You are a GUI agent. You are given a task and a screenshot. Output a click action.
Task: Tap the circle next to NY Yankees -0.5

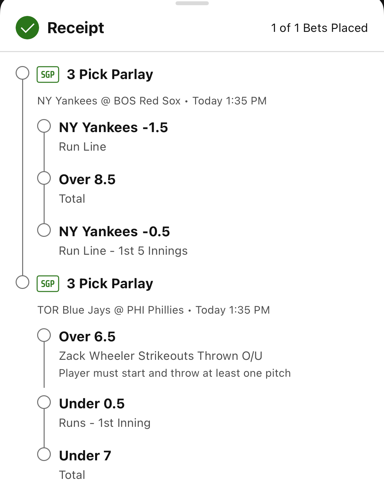pos(44,230)
